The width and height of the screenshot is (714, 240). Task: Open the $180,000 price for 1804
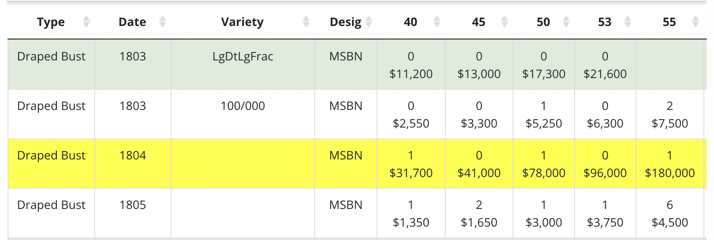pos(670,173)
